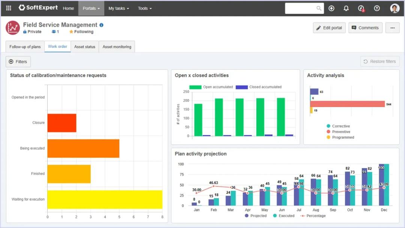Click the add new plus icon
405x228 pixels.
[331, 8]
